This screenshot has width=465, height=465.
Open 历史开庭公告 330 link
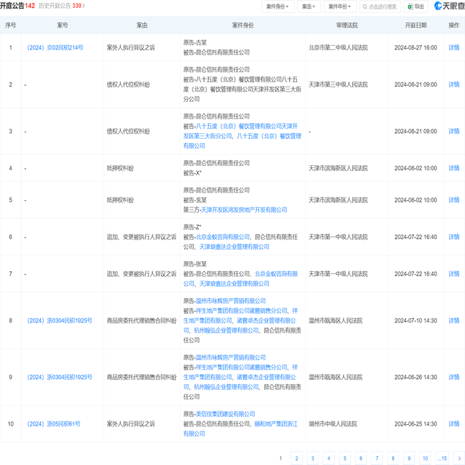[62, 6]
